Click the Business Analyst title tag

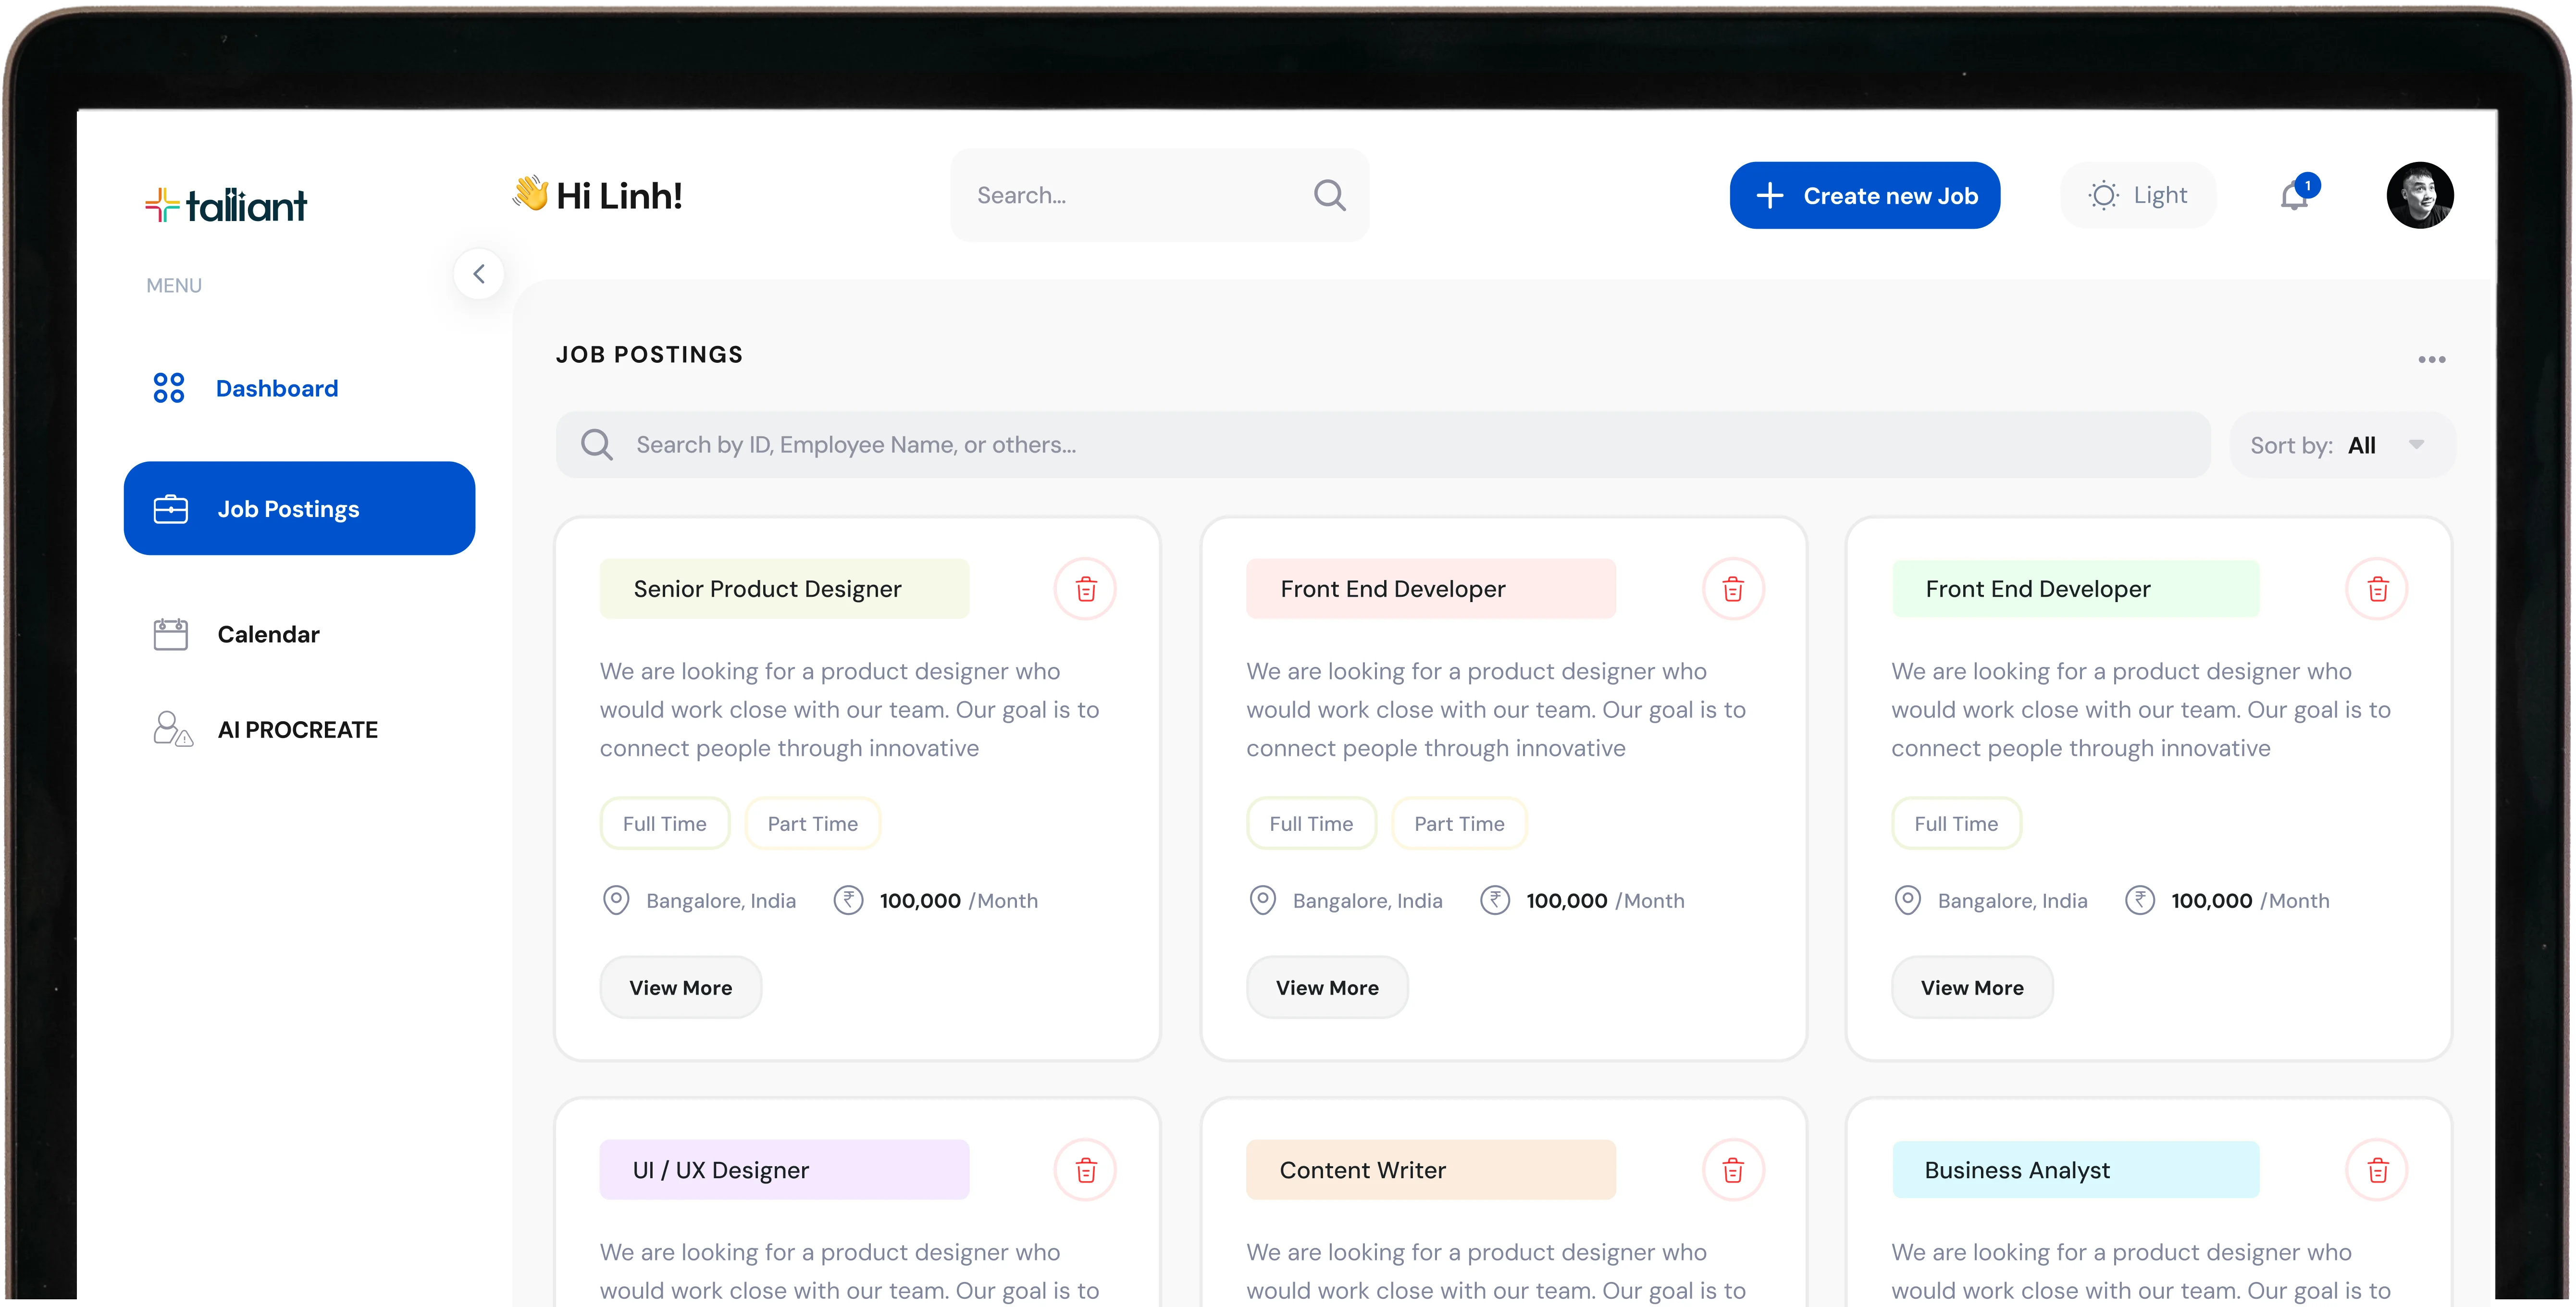click(2076, 1170)
